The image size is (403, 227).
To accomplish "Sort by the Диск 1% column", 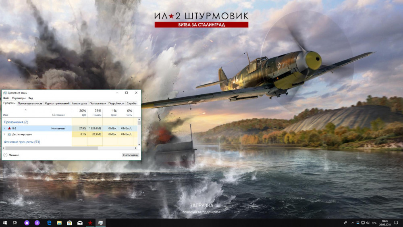I will (x=110, y=112).
